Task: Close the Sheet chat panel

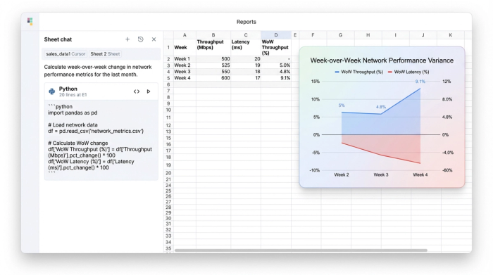Action: click(154, 39)
